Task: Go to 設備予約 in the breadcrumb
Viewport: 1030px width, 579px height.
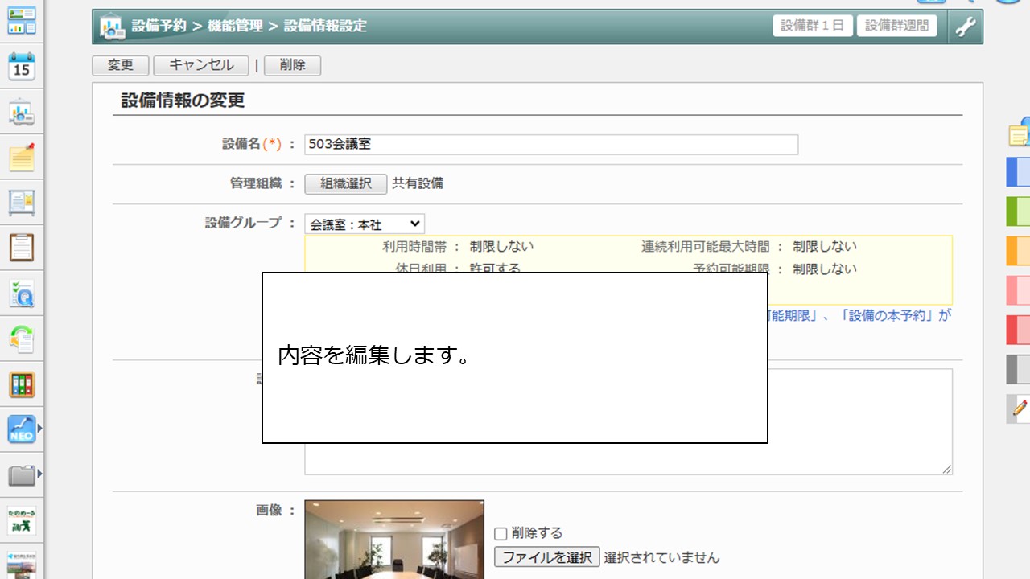Action: [159, 26]
